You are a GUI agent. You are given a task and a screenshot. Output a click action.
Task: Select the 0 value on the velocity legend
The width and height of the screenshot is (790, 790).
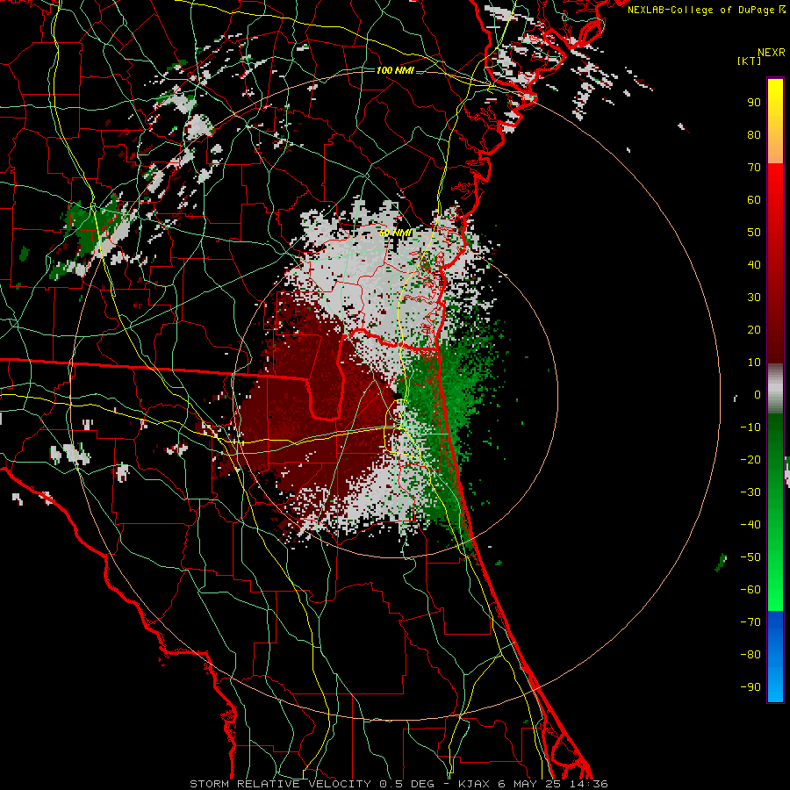click(758, 395)
